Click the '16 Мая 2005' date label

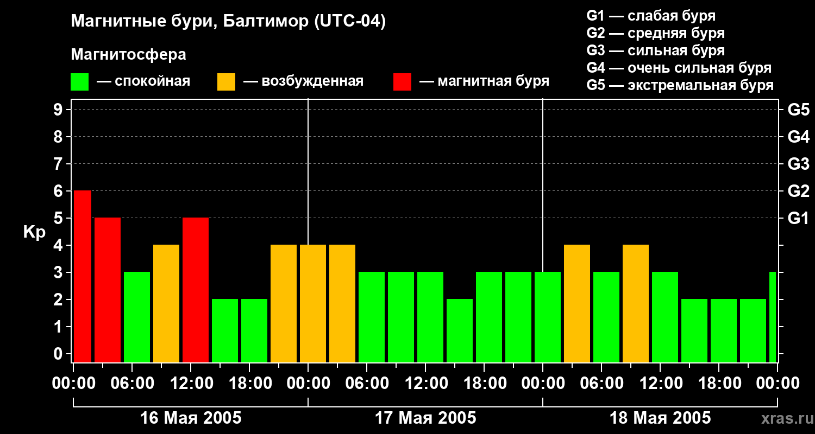point(191,418)
